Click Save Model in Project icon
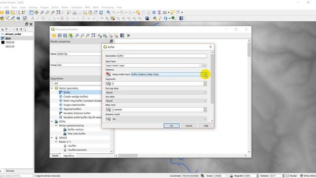The height and width of the screenshot is (178, 316). point(71,36)
